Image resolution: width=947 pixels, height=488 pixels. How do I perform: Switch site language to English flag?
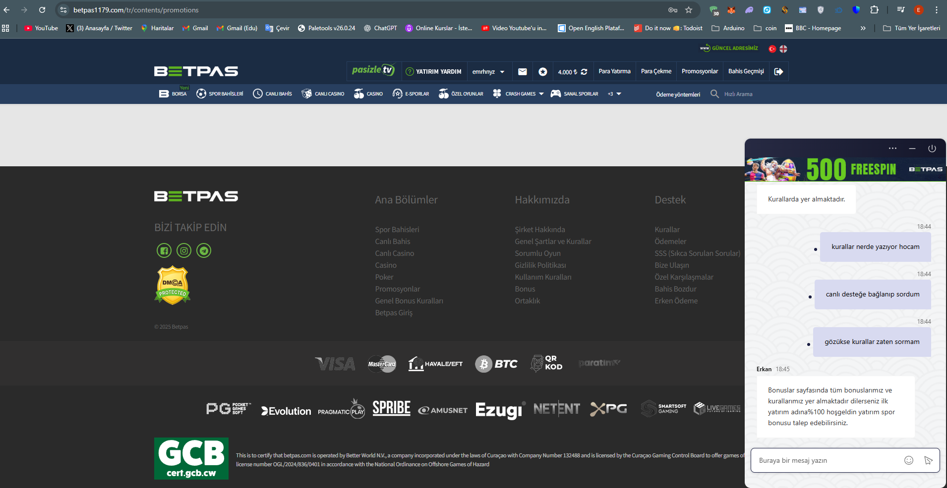(783, 49)
